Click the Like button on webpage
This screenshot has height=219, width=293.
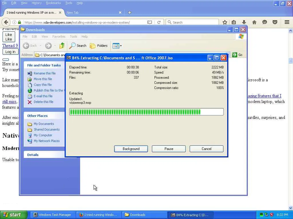9,37
